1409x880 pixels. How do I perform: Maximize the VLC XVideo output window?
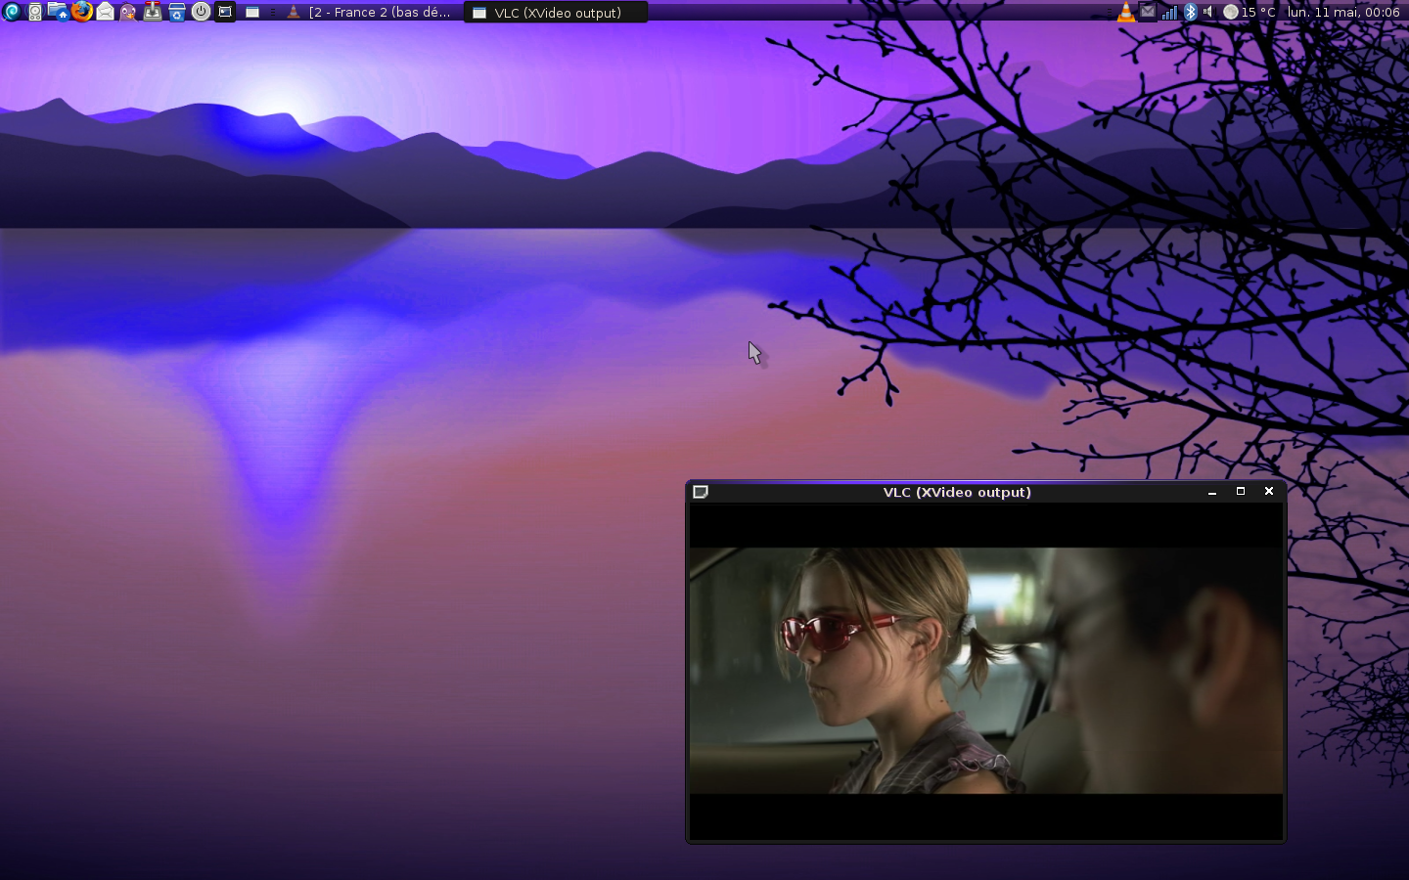click(x=1241, y=492)
